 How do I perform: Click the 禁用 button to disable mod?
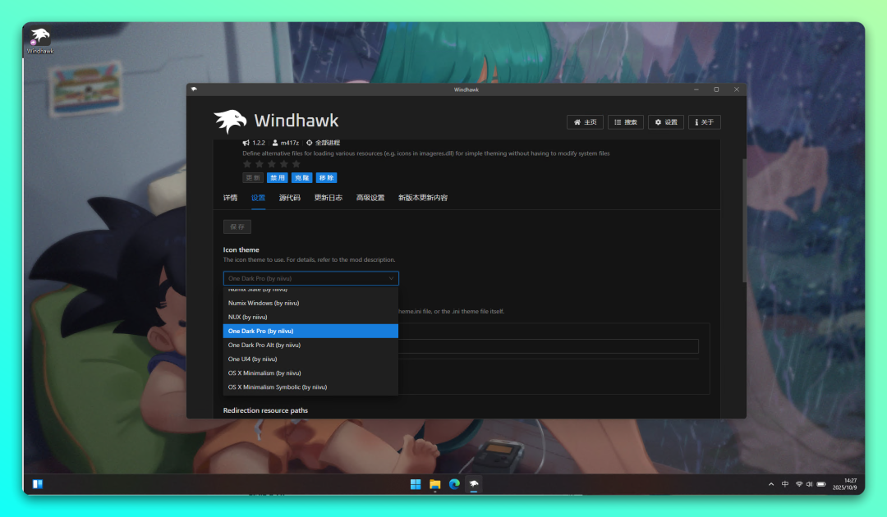coord(277,177)
